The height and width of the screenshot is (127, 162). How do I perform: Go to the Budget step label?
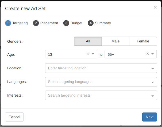[76, 23]
